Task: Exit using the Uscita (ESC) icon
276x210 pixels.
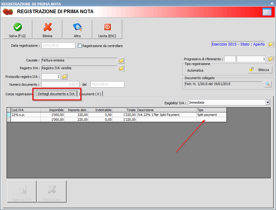Action: point(107,29)
